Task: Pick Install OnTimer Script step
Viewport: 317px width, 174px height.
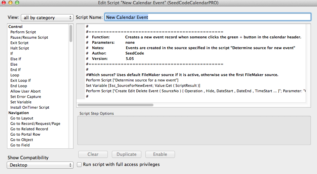Action: (30, 107)
